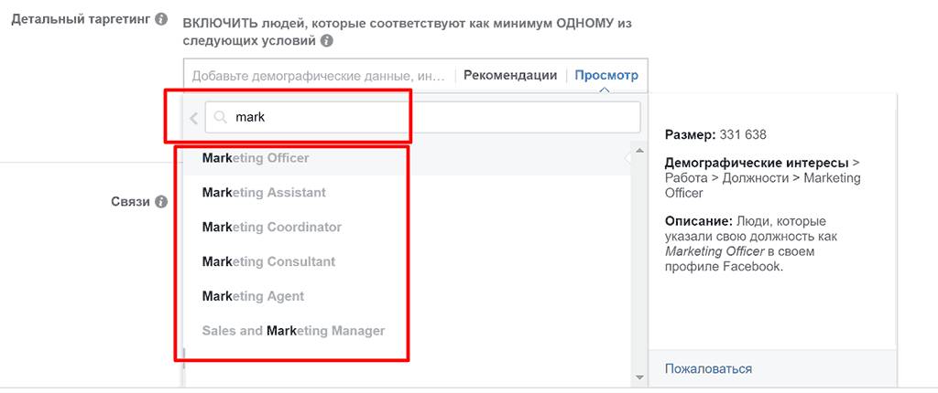Click the scrollbar up arrow in suggestions
This screenshot has width=938, height=393.
click(x=638, y=151)
